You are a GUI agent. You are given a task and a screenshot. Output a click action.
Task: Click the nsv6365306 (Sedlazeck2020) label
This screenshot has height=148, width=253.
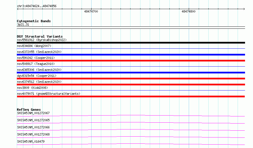point(39,70)
